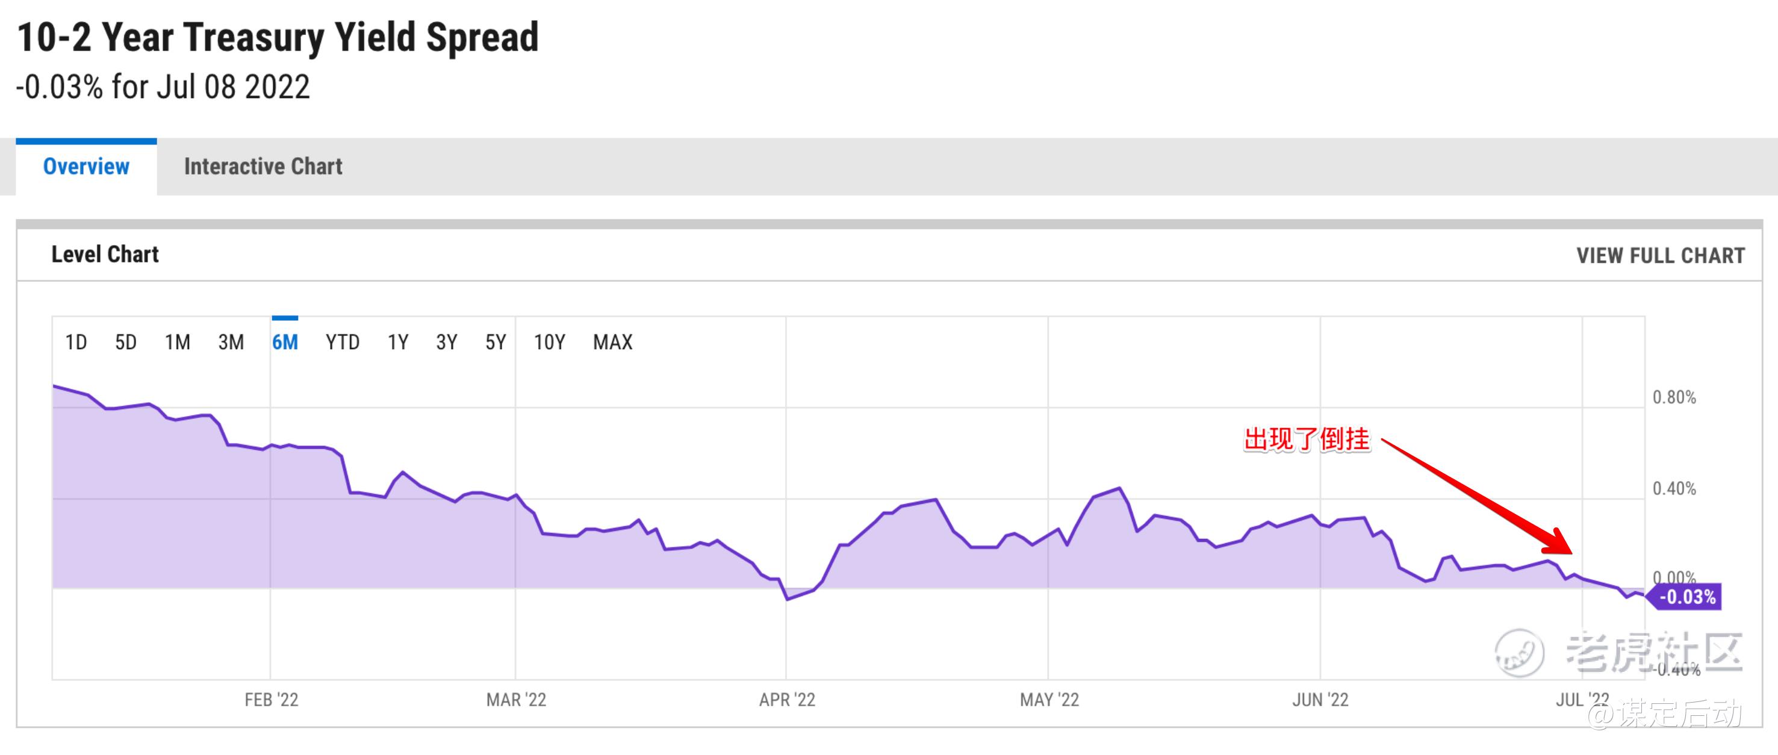This screenshot has height=755, width=1778.
Task: Switch to the Overview tab
Action: point(86,166)
